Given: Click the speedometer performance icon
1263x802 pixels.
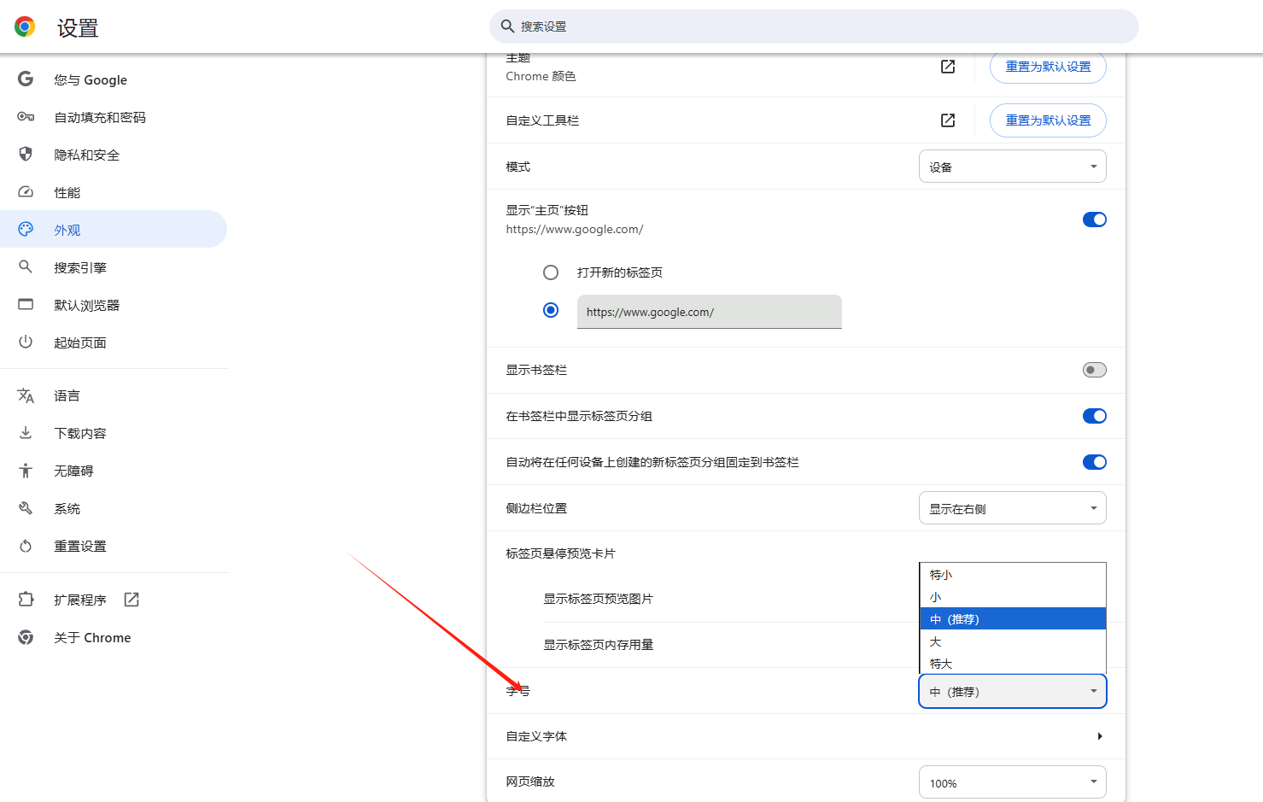Looking at the screenshot, I should pos(26,192).
